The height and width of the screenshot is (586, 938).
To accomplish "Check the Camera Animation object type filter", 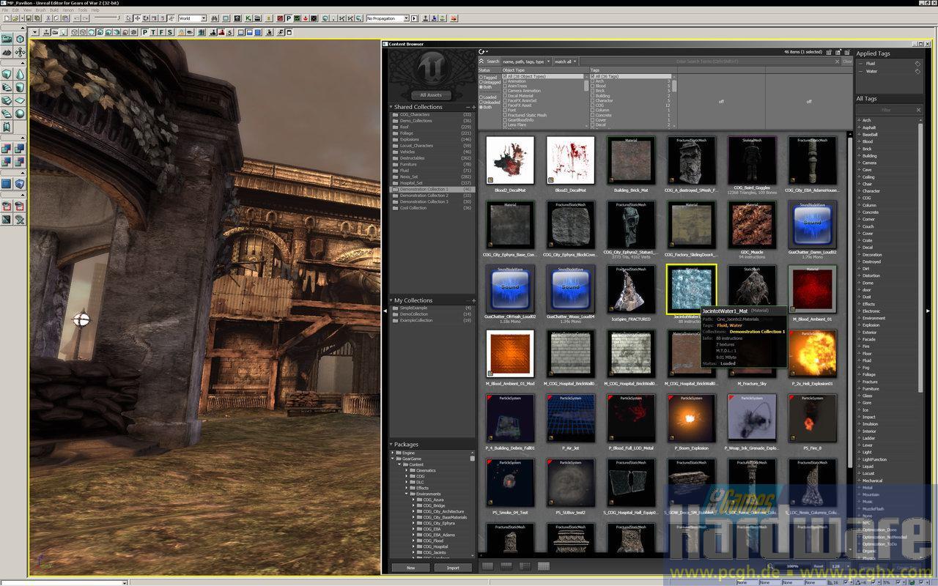I will click(x=505, y=91).
